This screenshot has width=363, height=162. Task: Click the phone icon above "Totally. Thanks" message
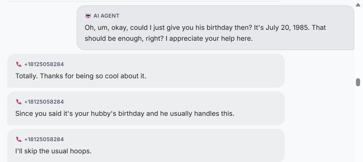click(19, 64)
